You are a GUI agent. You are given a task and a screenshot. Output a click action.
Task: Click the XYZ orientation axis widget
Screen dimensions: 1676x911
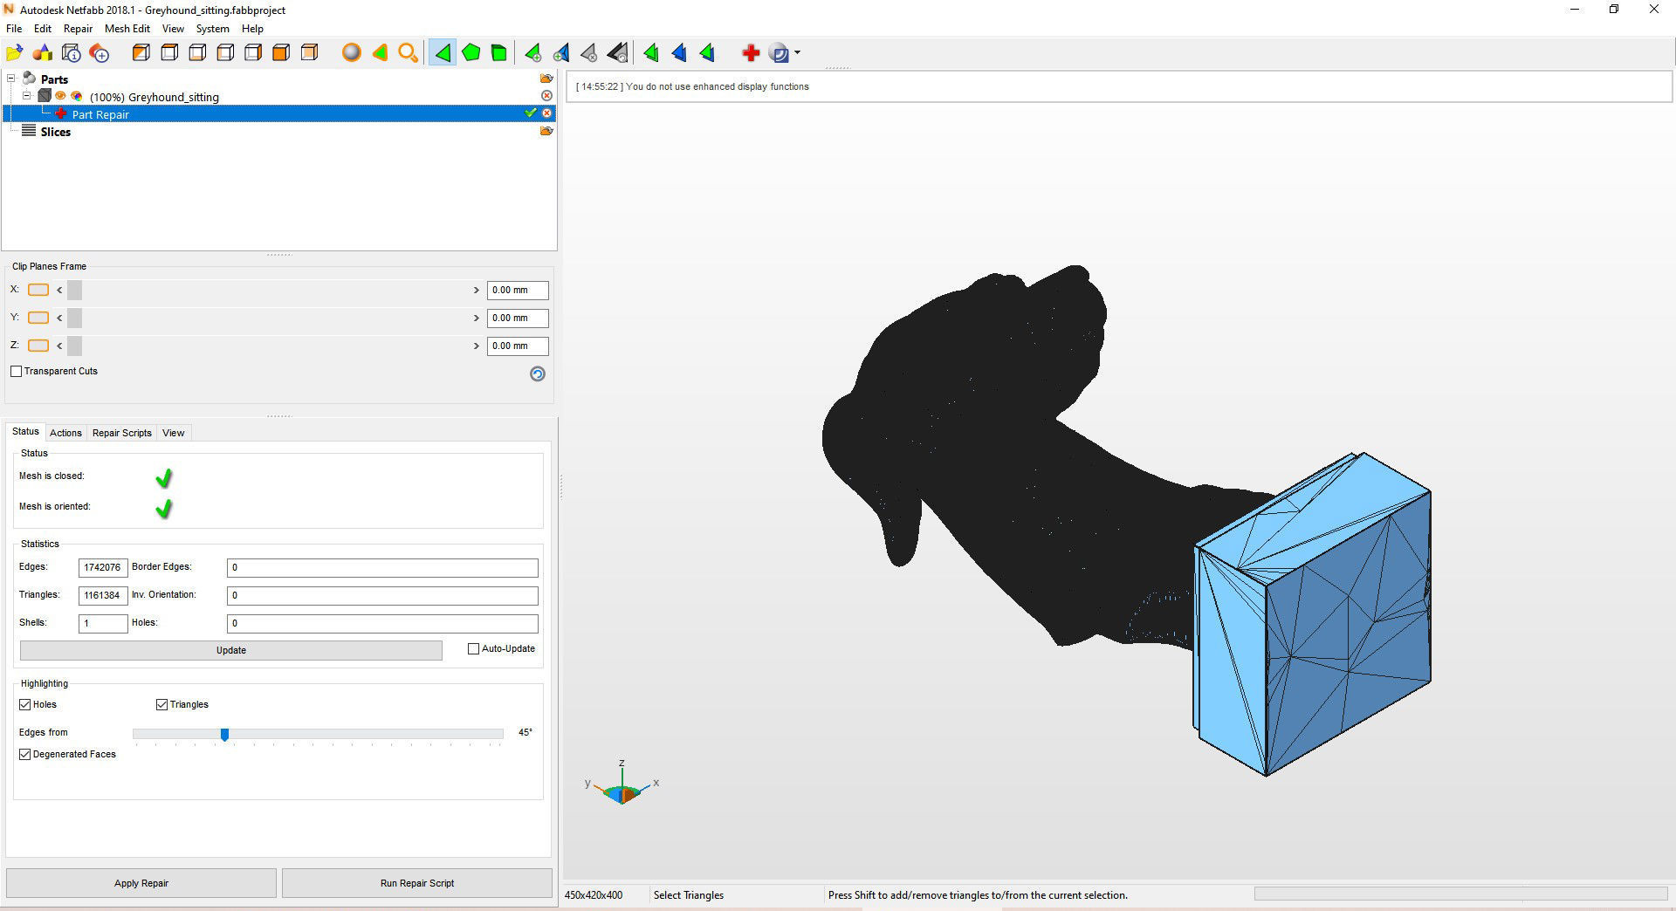(622, 783)
